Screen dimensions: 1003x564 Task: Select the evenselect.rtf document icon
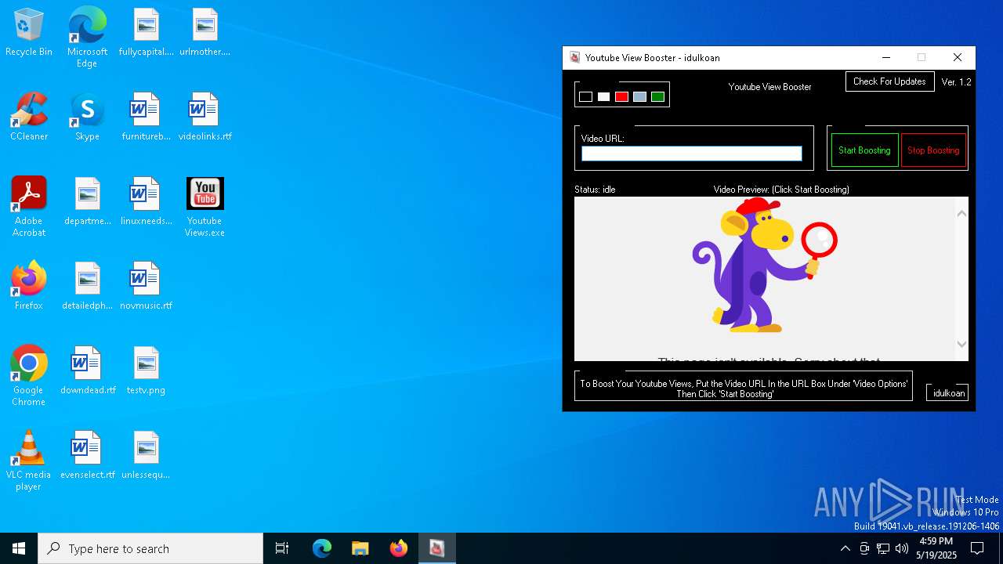pyautogui.click(x=87, y=455)
